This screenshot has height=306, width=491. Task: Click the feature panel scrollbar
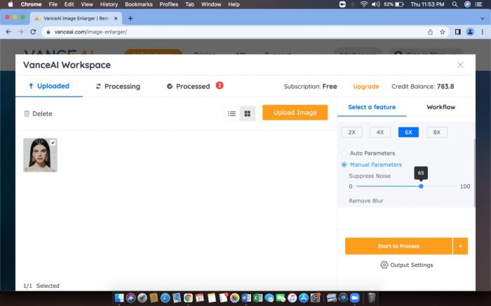474,172
